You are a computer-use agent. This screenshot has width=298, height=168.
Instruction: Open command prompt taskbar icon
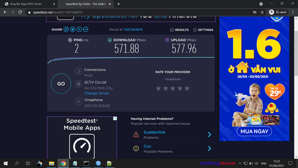click(x=86, y=163)
